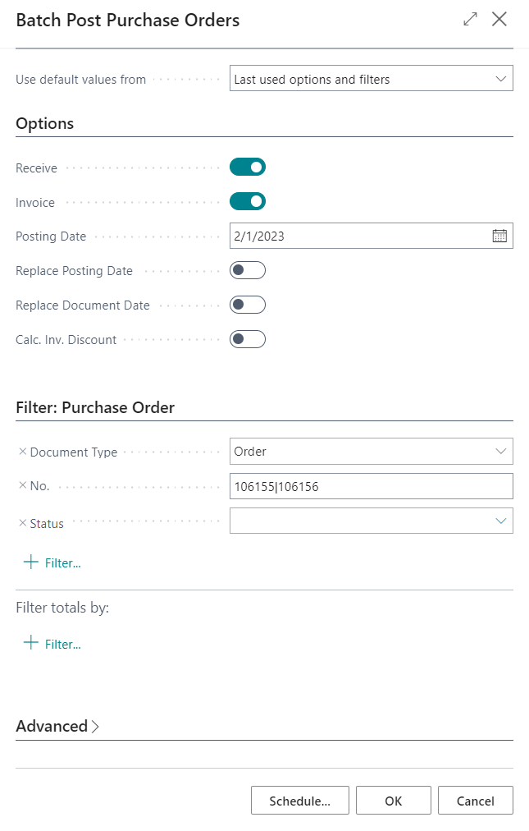Add a filter under Filter totals by
Image resolution: width=529 pixels, height=831 pixels.
point(52,644)
